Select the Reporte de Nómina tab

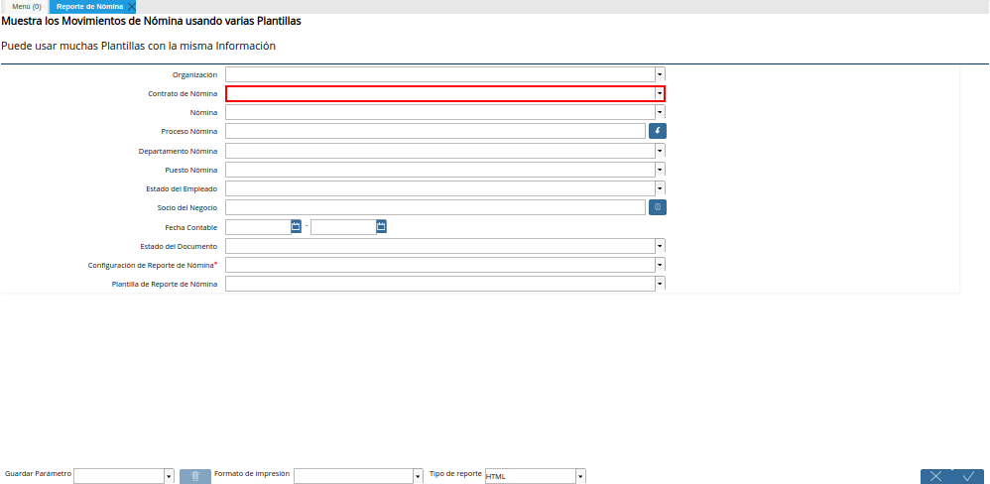pos(89,7)
